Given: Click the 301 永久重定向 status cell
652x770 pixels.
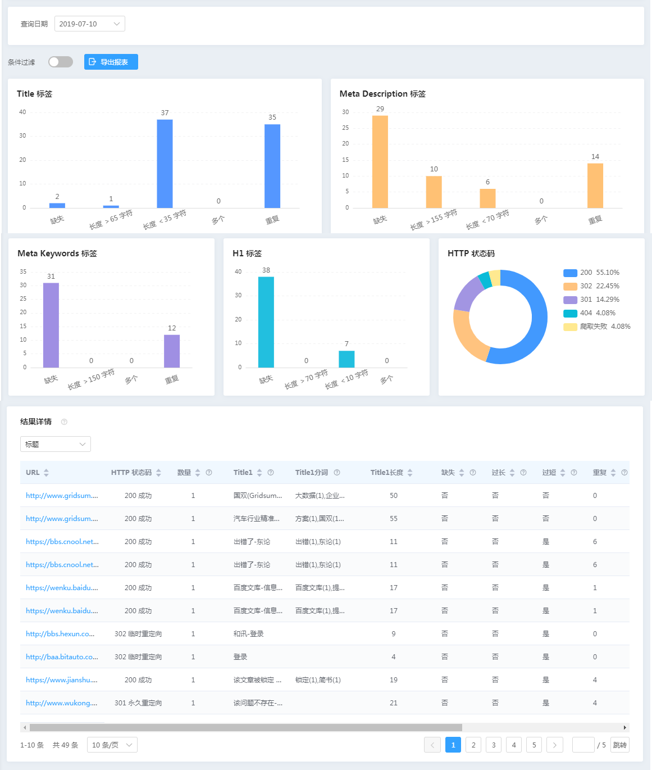Looking at the screenshot, I should coord(138,703).
